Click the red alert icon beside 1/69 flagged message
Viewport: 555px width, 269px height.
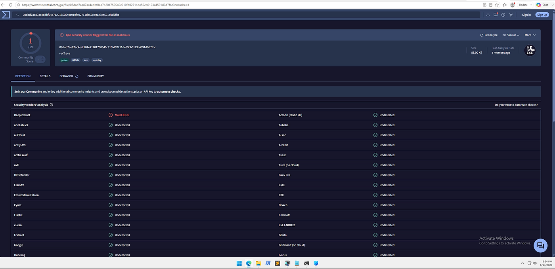[61, 35]
